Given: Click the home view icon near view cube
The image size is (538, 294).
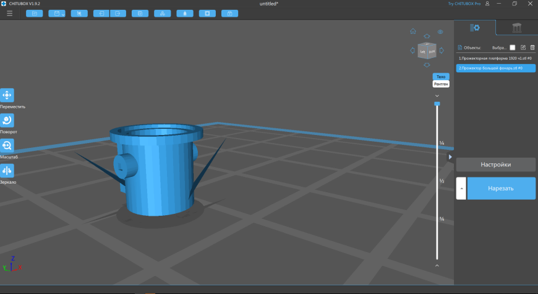Looking at the screenshot, I should coord(413,31).
